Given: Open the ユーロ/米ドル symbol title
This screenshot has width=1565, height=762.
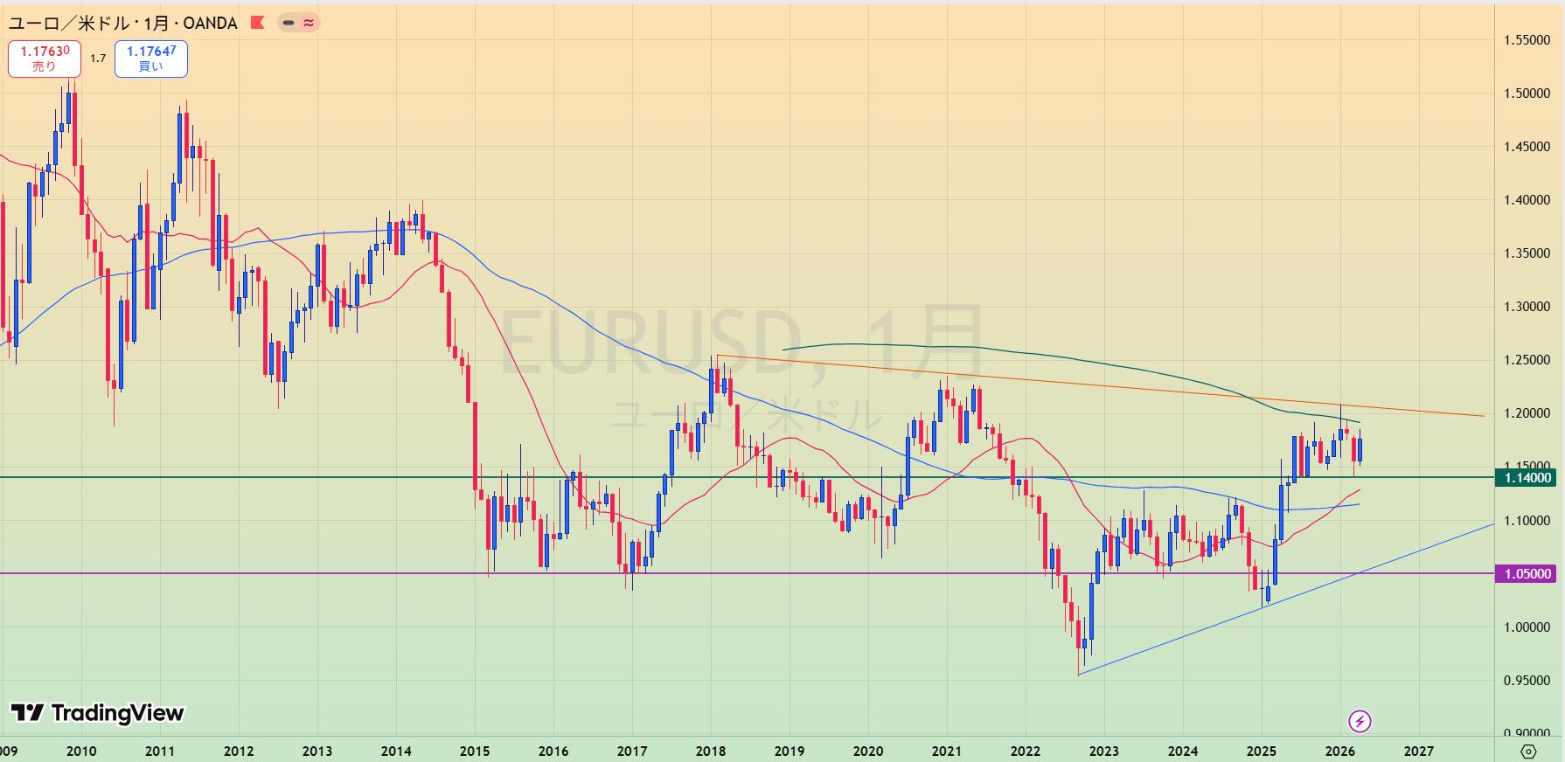Looking at the screenshot, I should pos(122,23).
